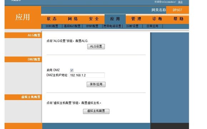This screenshot has height=129, width=207.
Task: Click the 保存/应用 button
Action: tap(96, 84)
